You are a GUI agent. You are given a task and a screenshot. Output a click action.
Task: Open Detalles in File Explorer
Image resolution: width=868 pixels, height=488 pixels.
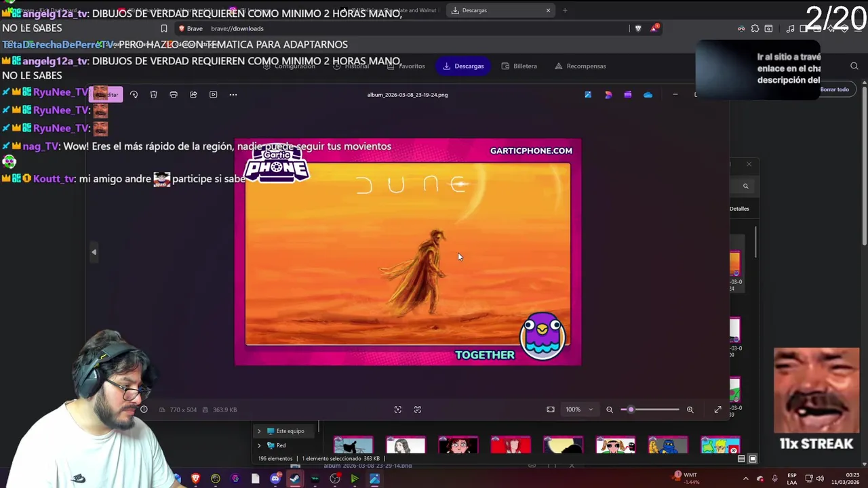pyautogui.click(x=739, y=209)
